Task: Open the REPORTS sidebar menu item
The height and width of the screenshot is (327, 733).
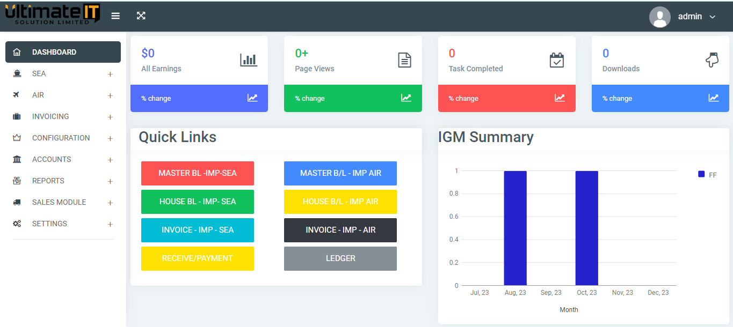Action: point(63,181)
